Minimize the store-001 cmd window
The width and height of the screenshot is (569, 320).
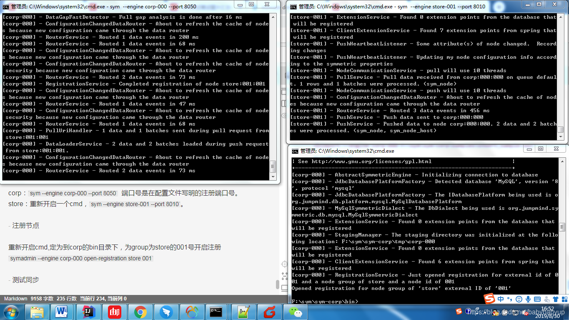[527, 4]
